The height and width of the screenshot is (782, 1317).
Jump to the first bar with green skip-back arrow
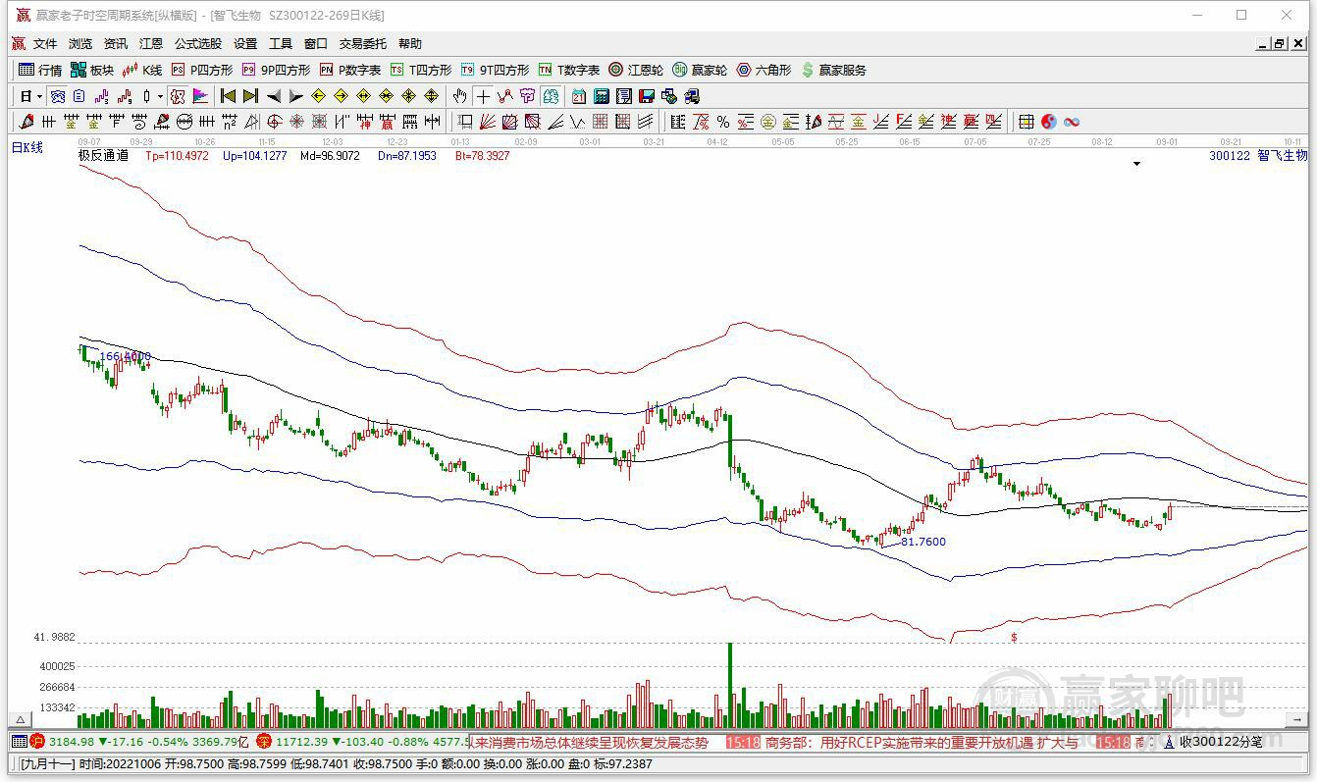(228, 96)
